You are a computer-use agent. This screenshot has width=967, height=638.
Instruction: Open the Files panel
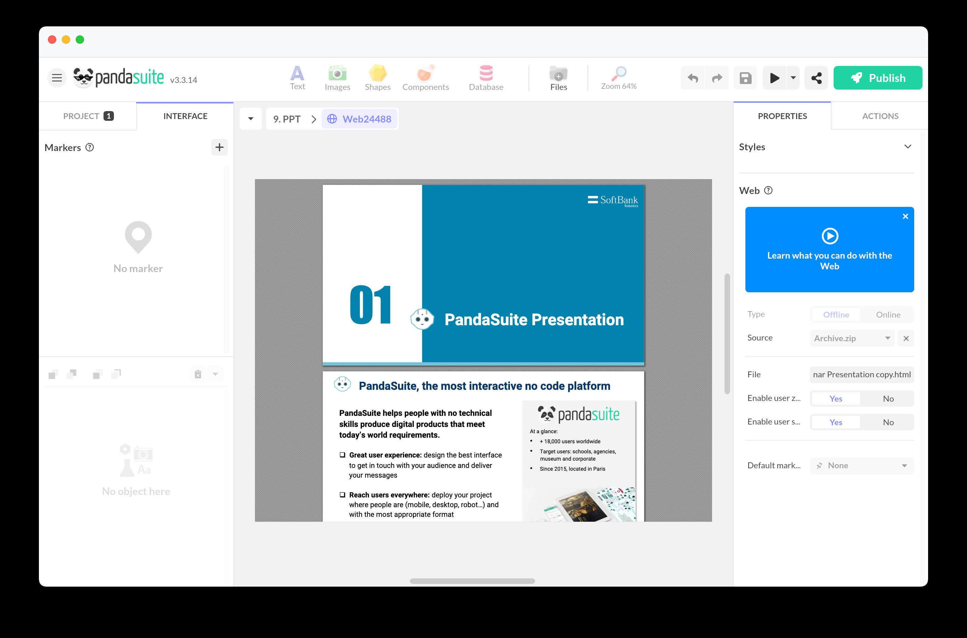coord(558,77)
